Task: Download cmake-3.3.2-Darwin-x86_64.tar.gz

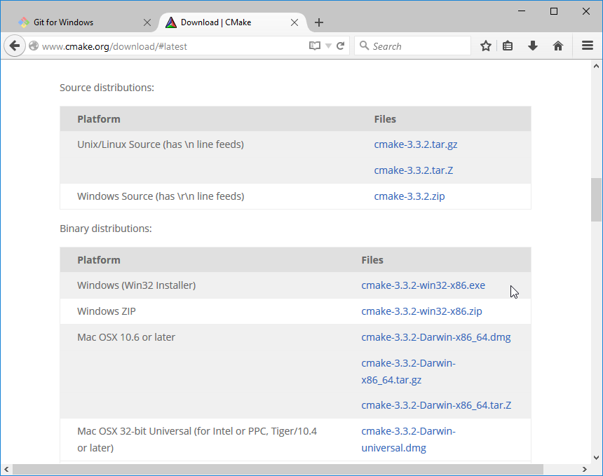Action: (x=408, y=372)
